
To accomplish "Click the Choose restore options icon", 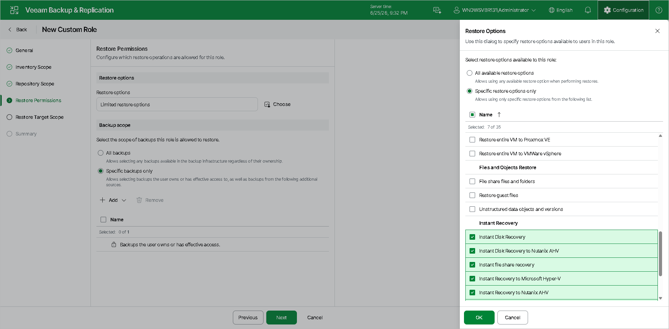I will point(267,104).
